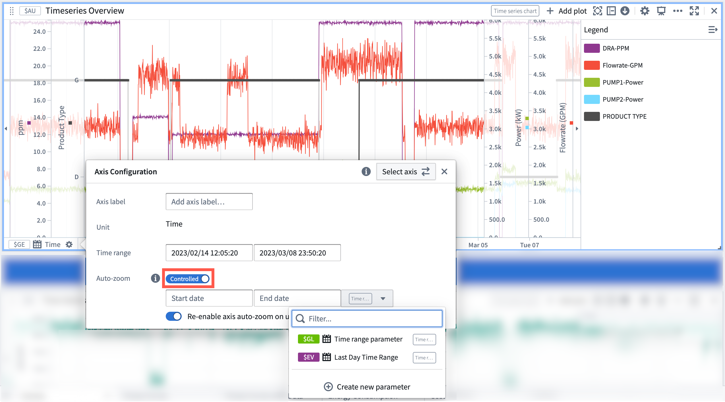
Task: Select $EV Last Day Time Range option
Action: pyautogui.click(x=367, y=357)
